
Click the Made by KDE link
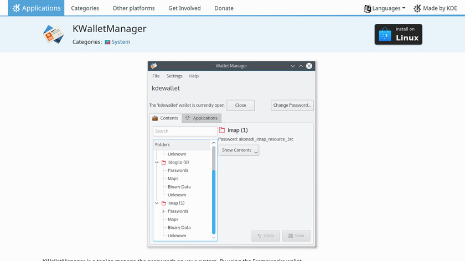click(435, 8)
